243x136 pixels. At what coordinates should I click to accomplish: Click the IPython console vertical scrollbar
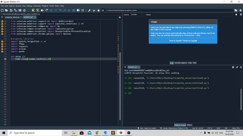(x=241, y=99)
